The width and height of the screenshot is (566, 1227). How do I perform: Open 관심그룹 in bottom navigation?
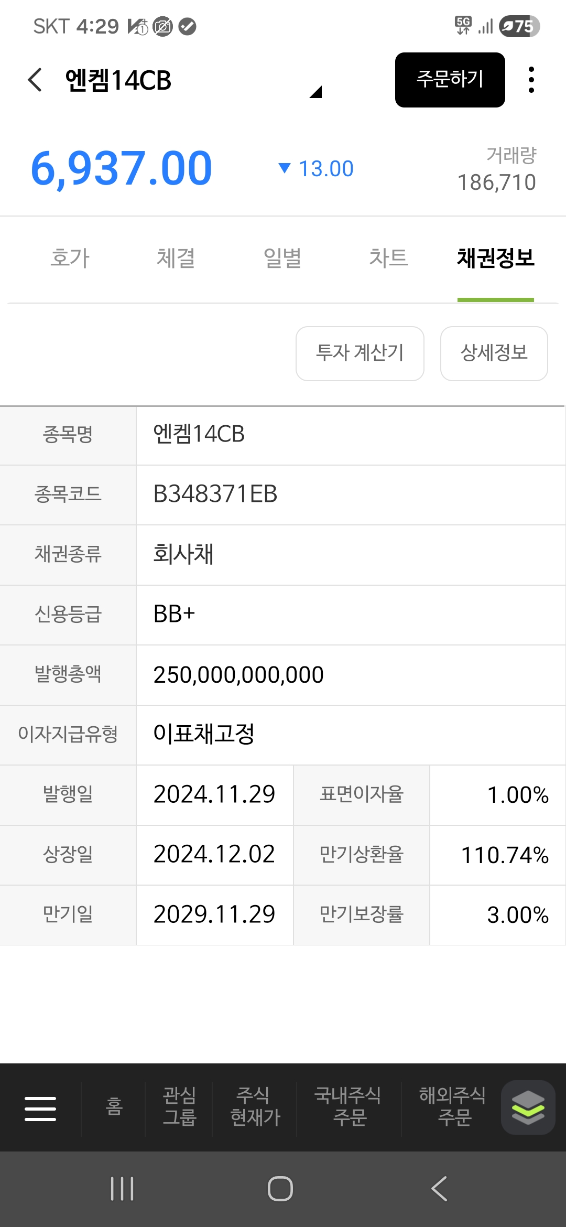pyautogui.click(x=179, y=1107)
